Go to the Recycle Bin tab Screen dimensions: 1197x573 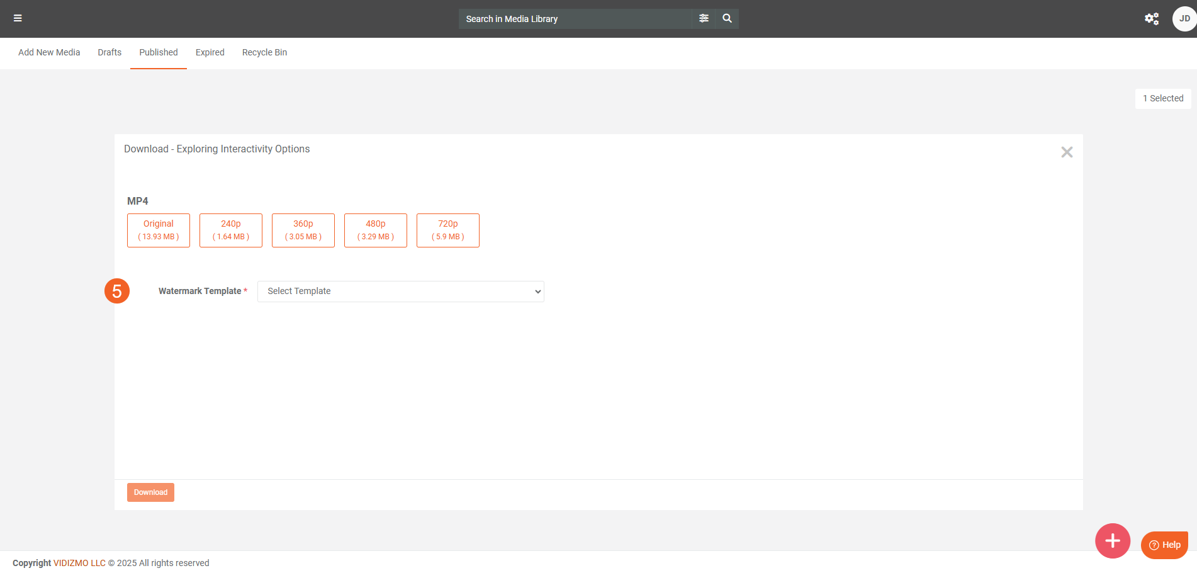264,53
